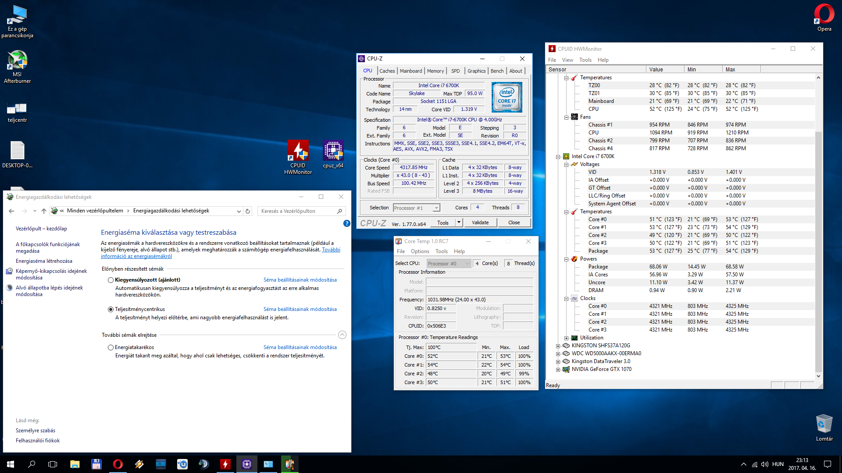Select Kiegyensúlyozott (ajánlott) power plan

(x=111, y=280)
